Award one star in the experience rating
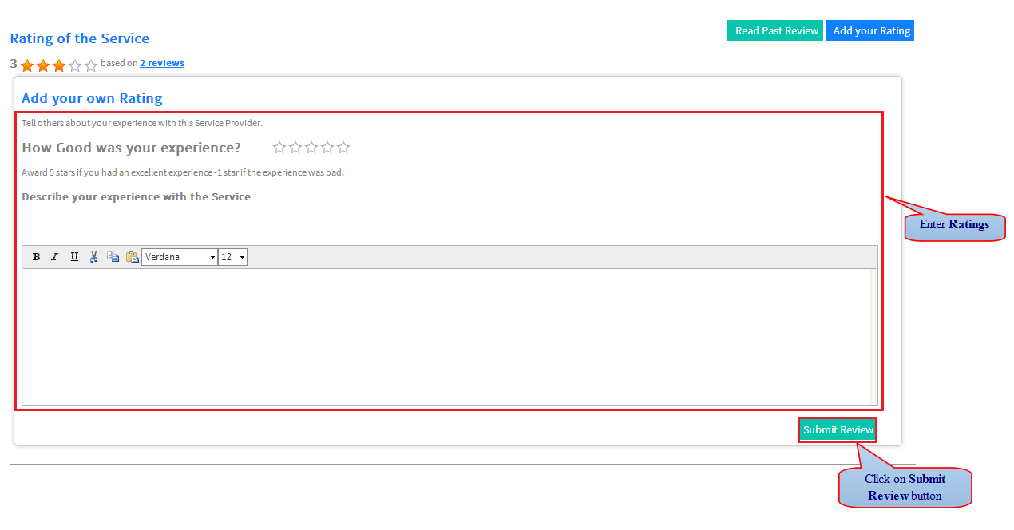Viewport: 1014px width, 530px height. click(279, 147)
